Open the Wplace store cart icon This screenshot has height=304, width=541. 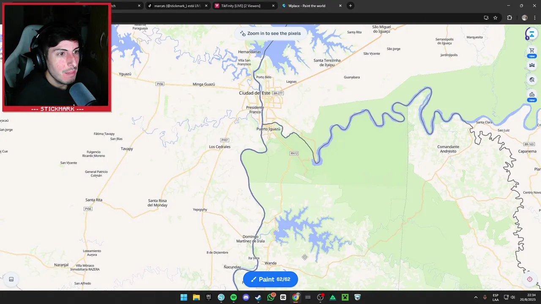click(532, 51)
